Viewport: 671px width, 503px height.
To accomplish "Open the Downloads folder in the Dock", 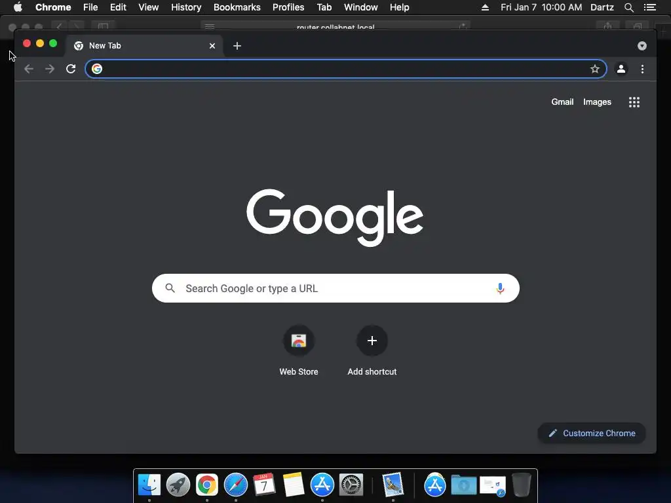I will coord(464,485).
